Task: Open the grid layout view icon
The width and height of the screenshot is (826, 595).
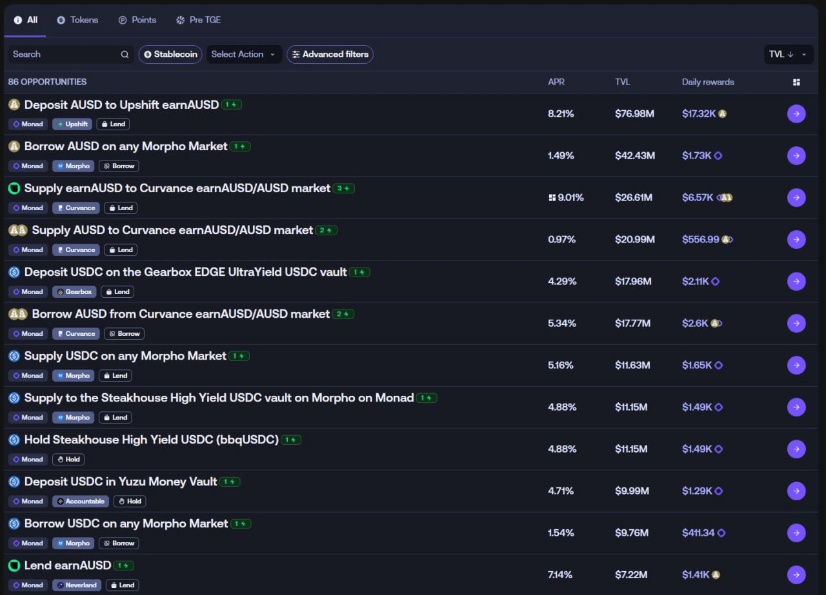Action: [x=796, y=83]
